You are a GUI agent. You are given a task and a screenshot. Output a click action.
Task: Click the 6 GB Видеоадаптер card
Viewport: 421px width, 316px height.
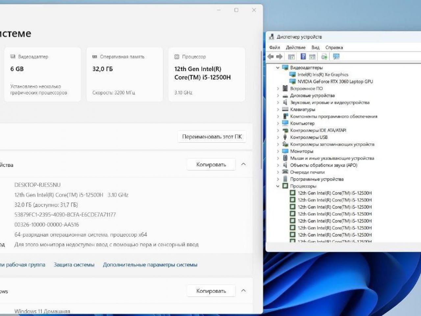tap(42, 74)
